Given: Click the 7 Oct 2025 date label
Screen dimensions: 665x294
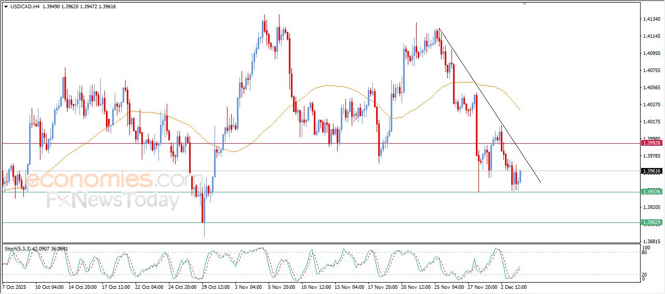Looking at the screenshot, I should click(14, 286).
